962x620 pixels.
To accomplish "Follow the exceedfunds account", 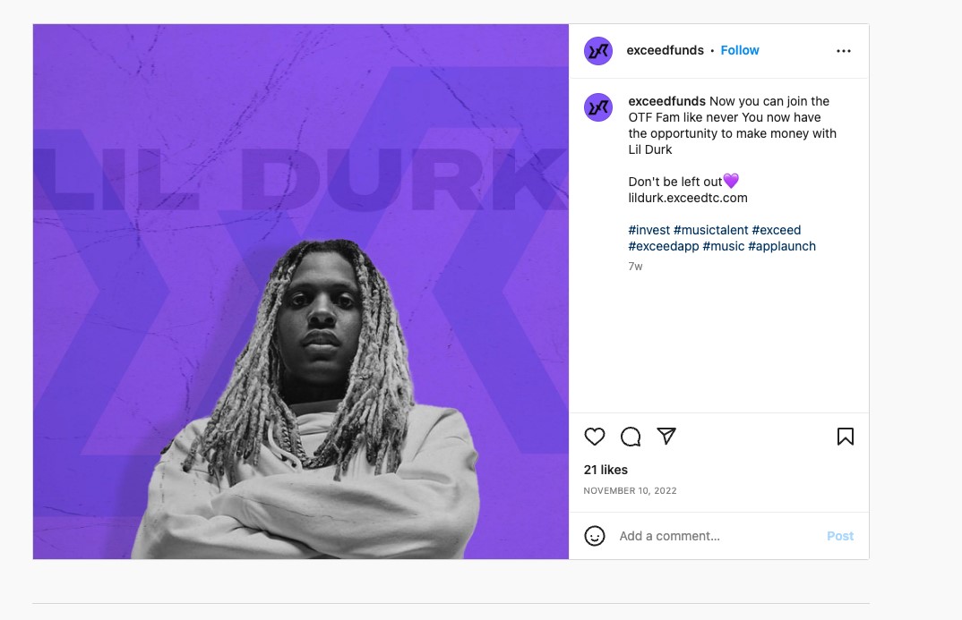I will coord(739,50).
